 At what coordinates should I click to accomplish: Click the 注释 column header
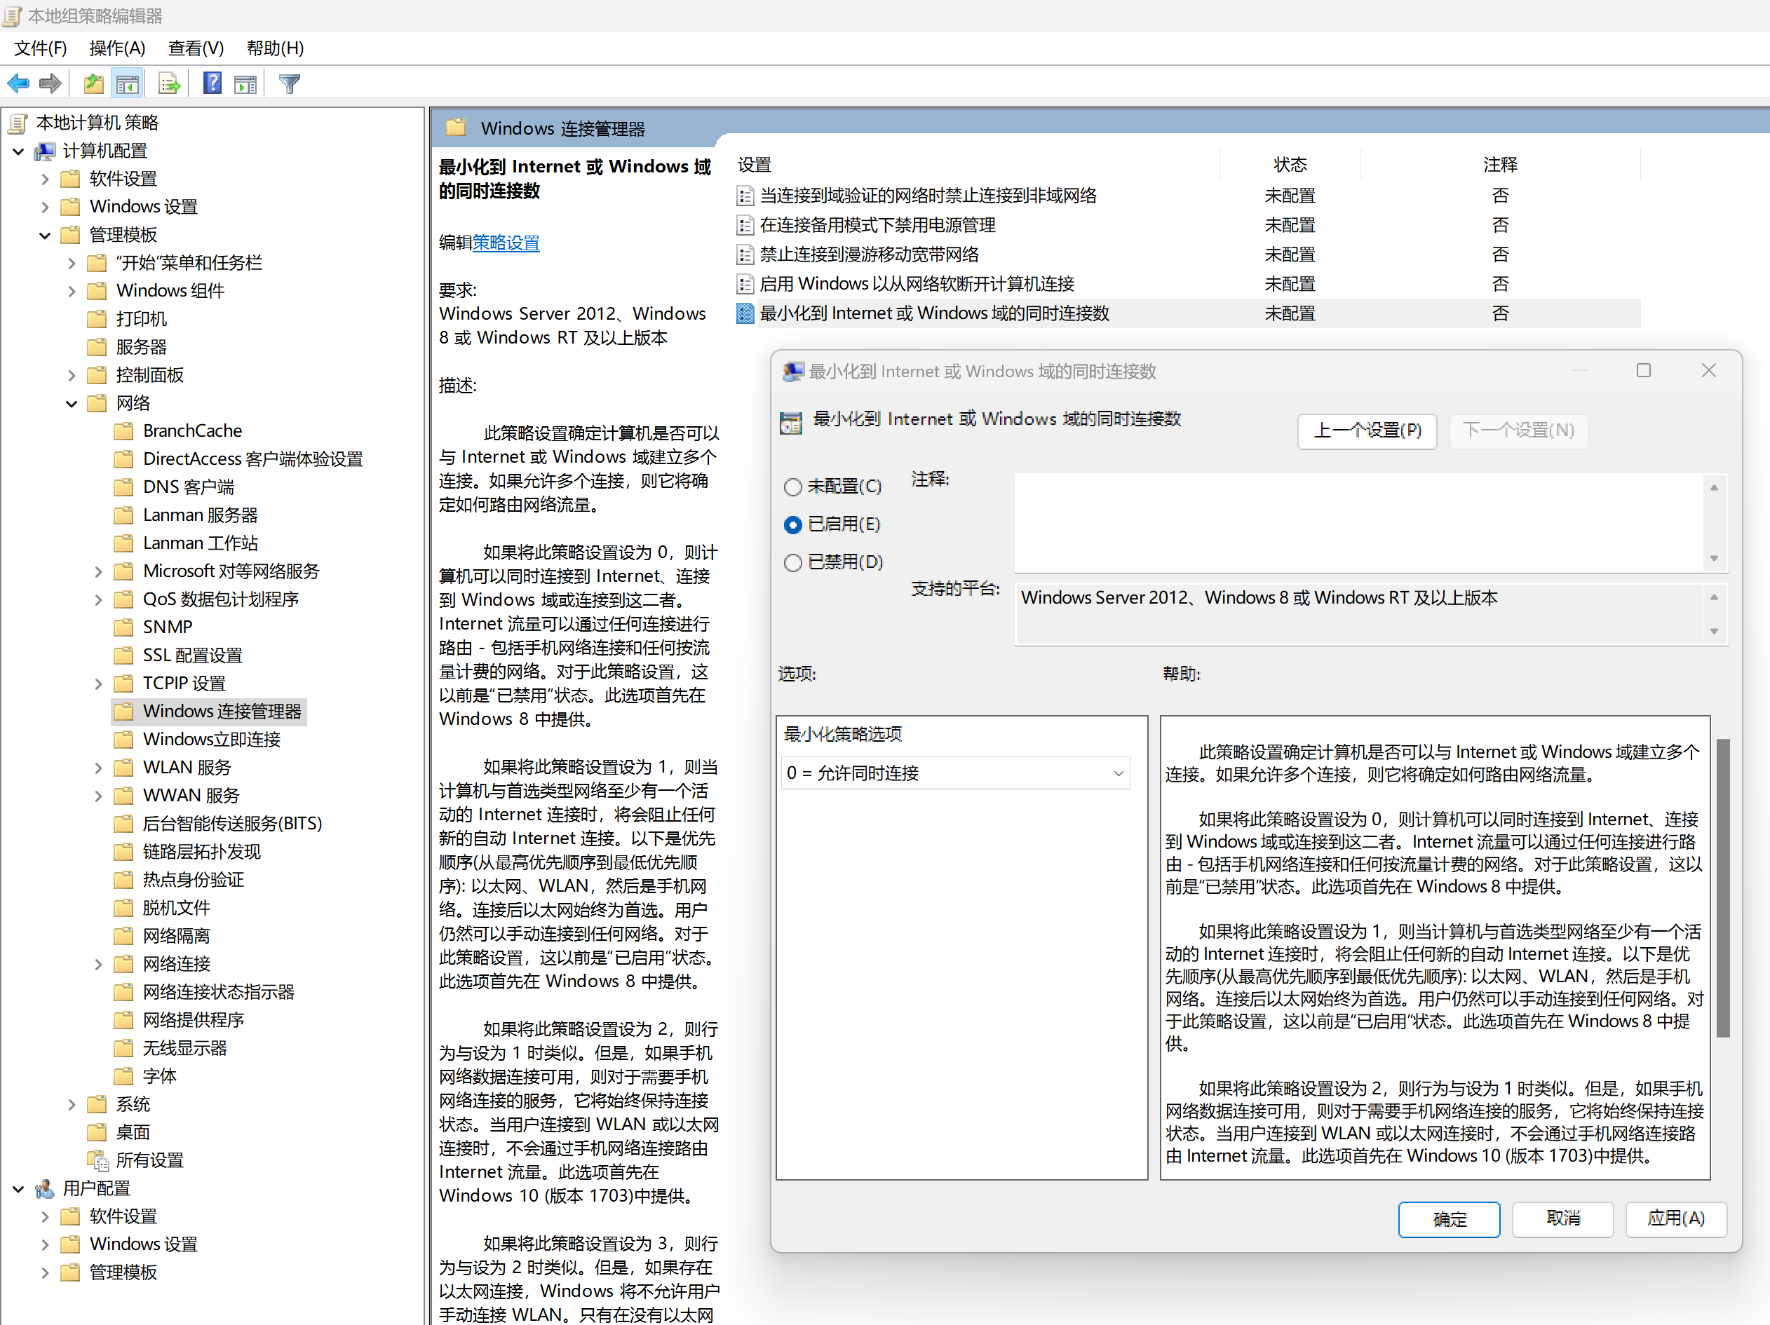click(x=1500, y=165)
